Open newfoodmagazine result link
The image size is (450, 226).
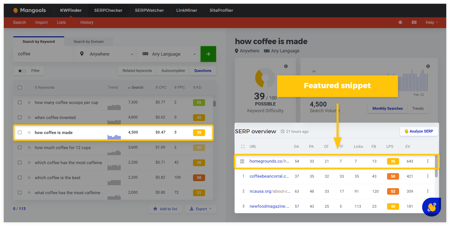coord(269,206)
